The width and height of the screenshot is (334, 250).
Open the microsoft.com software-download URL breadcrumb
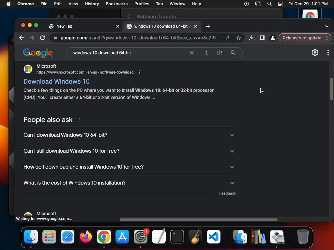[85, 72]
